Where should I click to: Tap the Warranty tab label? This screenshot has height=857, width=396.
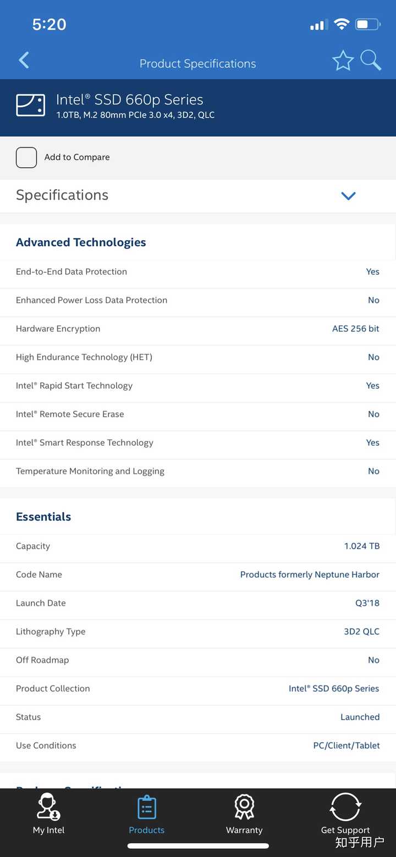coord(244,830)
